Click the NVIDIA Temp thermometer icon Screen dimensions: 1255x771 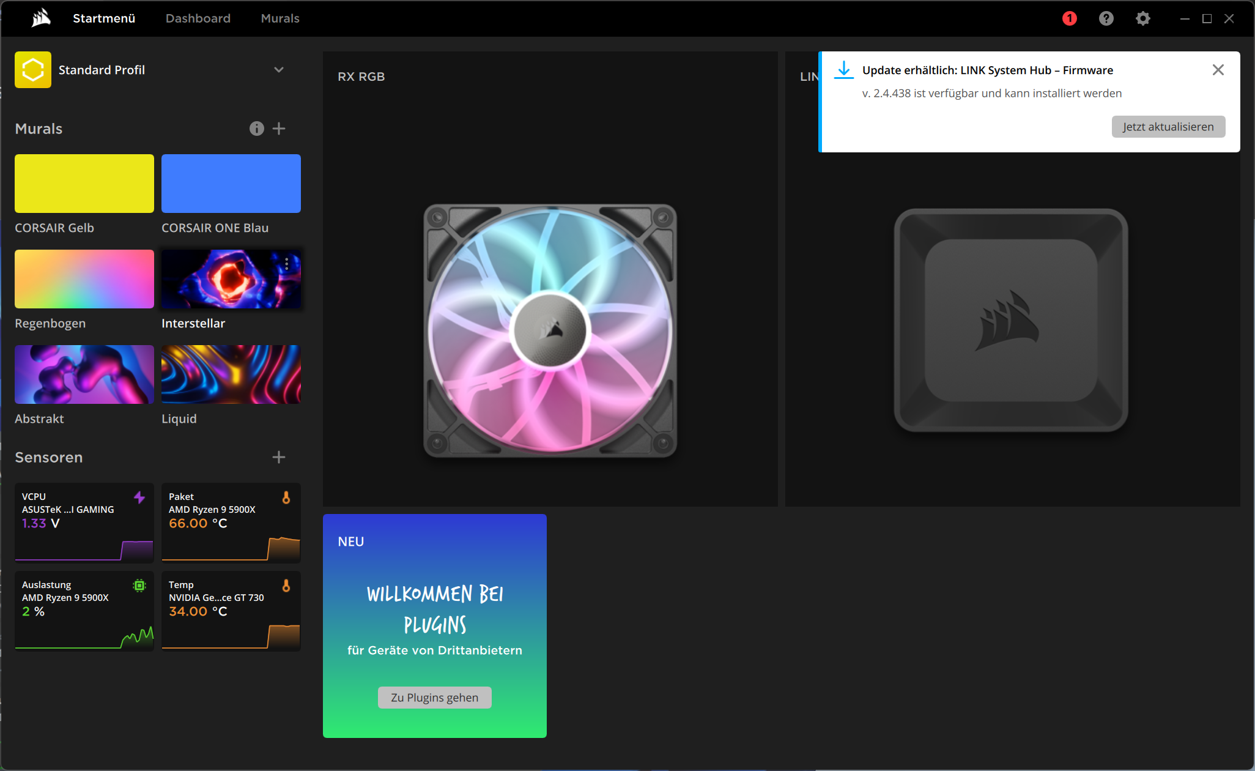(x=286, y=586)
